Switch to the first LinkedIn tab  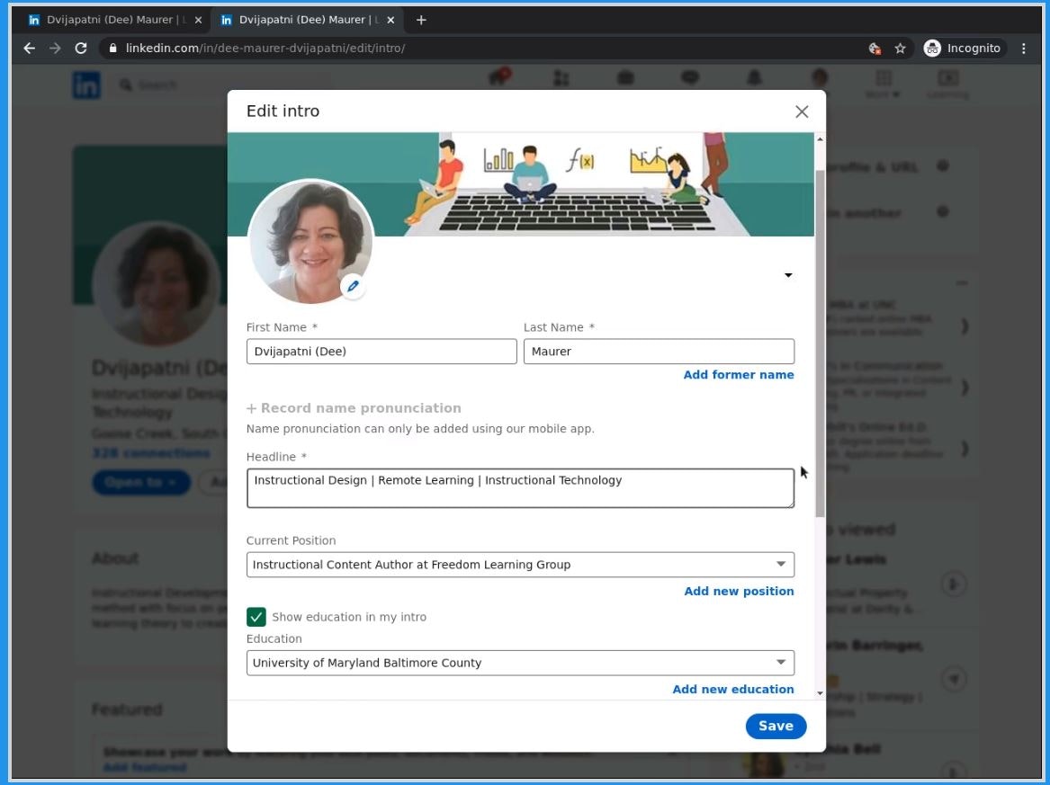pos(115,20)
